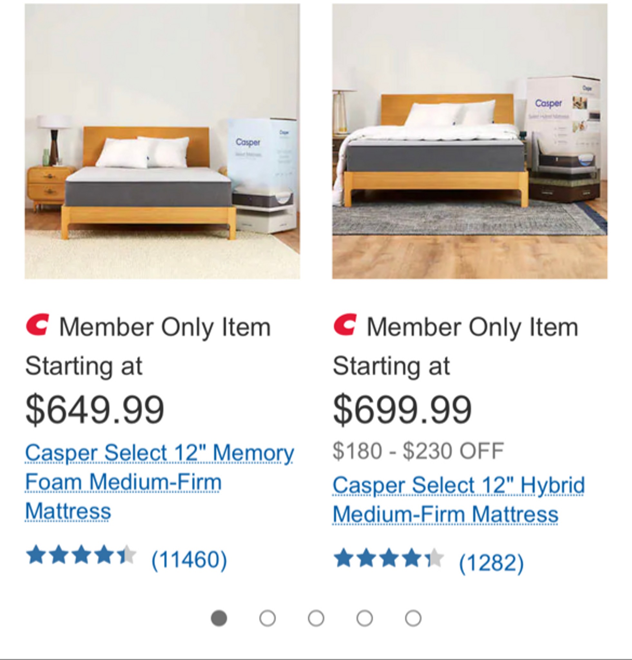Open Casper Select Memory Foam Mattress link
The image size is (632, 660).
click(160, 482)
